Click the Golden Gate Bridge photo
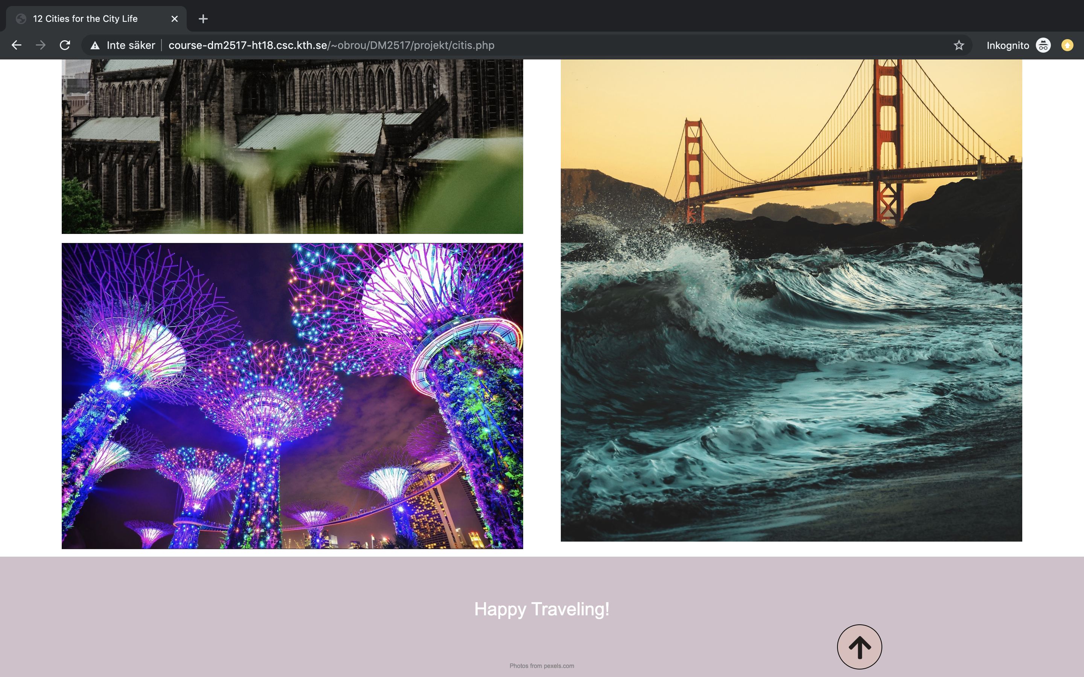 791,300
